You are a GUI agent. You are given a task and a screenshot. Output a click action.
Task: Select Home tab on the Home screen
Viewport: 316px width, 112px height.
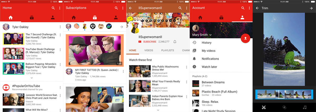(x=11, y=18)
